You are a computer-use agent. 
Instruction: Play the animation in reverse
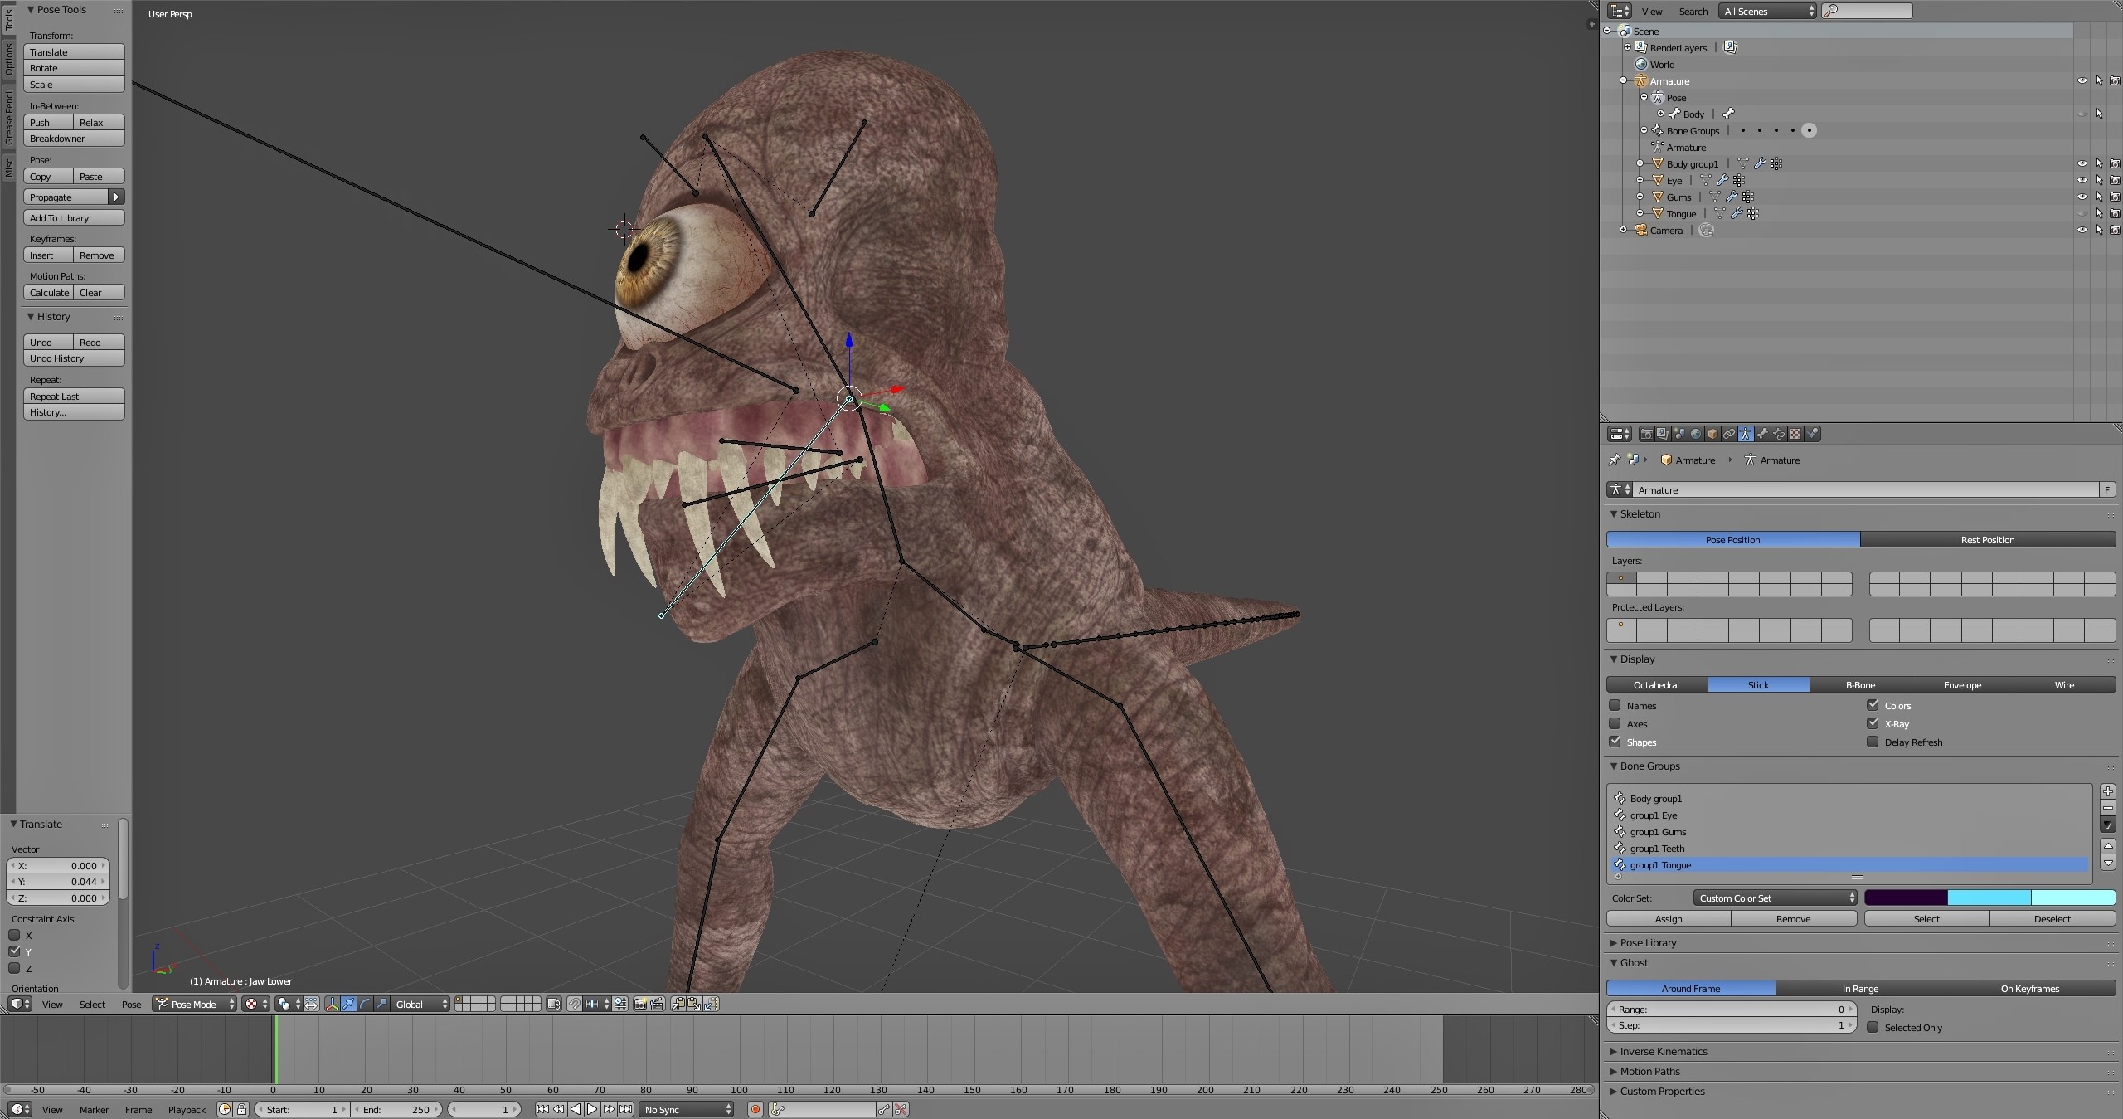(x=576, y=1109)
